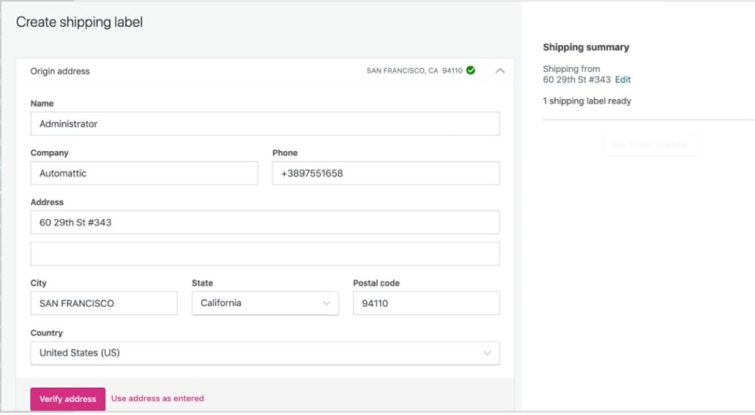
Task: Click the Edit link next to the shipping address
Action: [x=622, y=79]
